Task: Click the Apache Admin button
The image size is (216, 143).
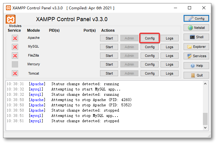Action: [129, 38]
